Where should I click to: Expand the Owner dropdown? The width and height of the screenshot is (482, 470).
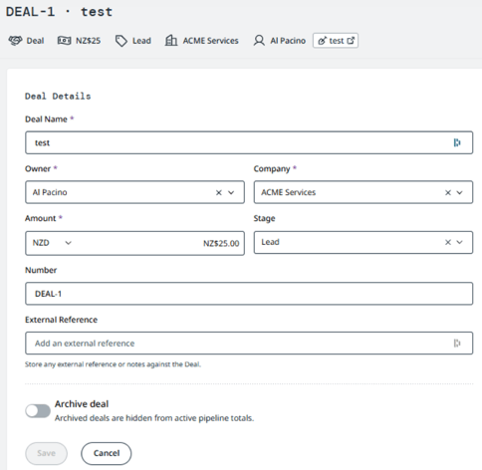(x=231, y=192)
